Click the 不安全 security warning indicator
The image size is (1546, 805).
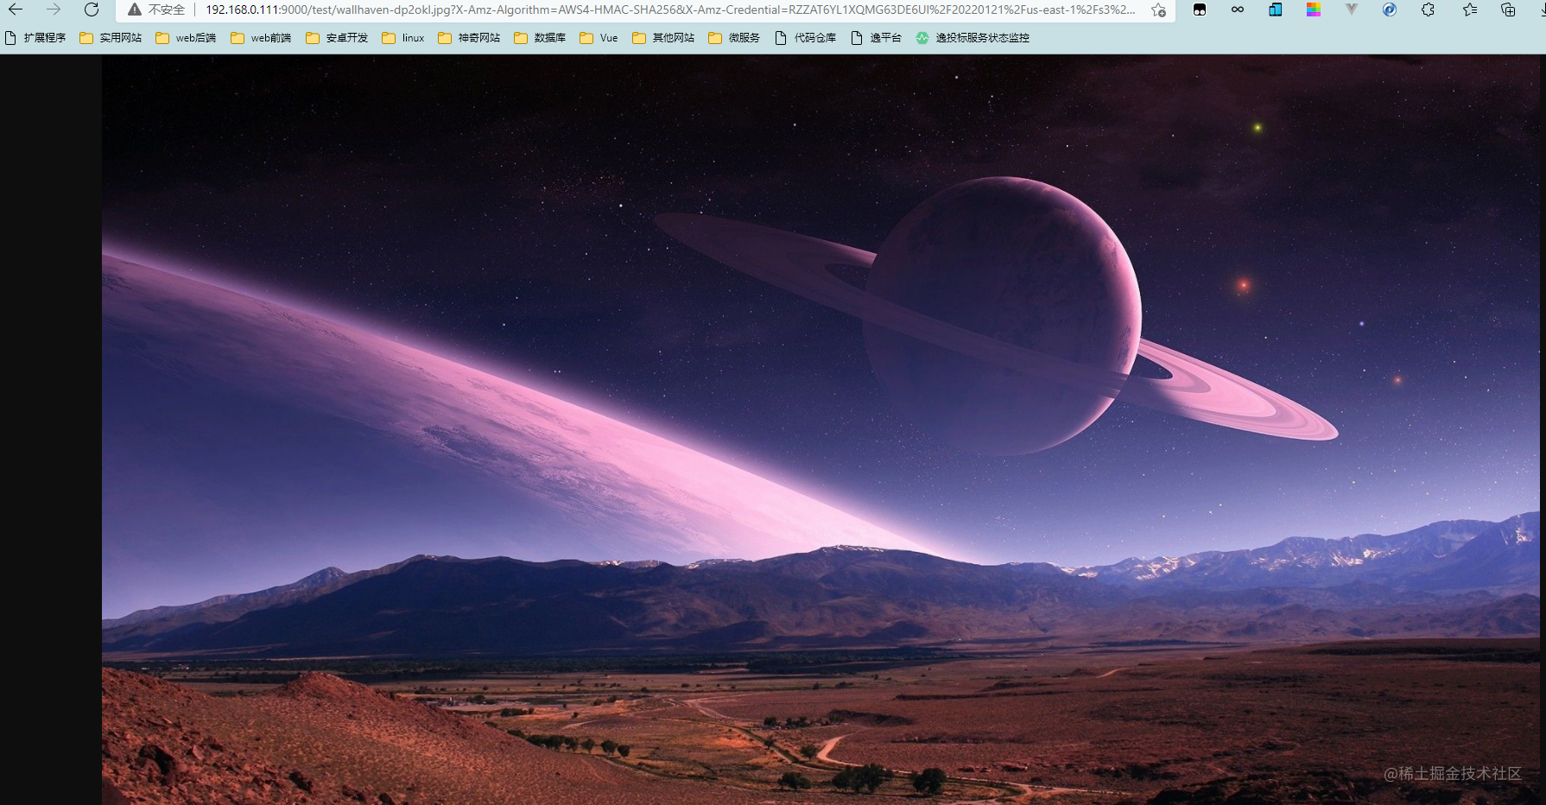tap(156, 10)
